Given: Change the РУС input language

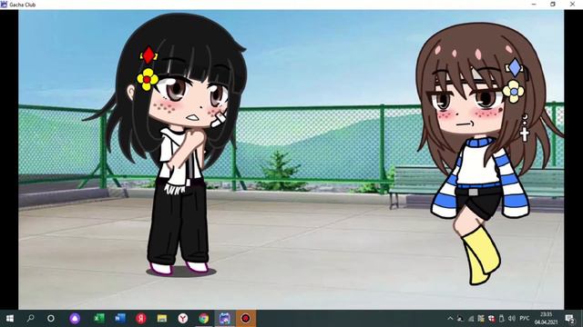Looking at the screenshot, I should coord(525,318).
